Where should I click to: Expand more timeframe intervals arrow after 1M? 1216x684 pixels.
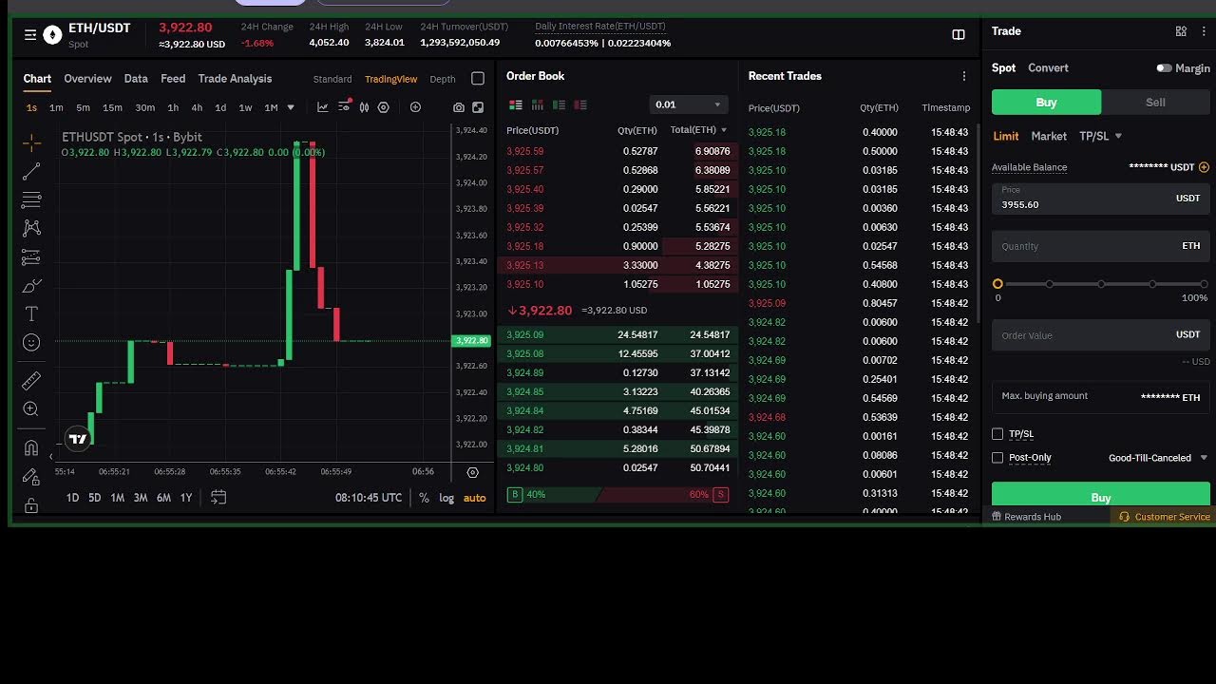291,107
